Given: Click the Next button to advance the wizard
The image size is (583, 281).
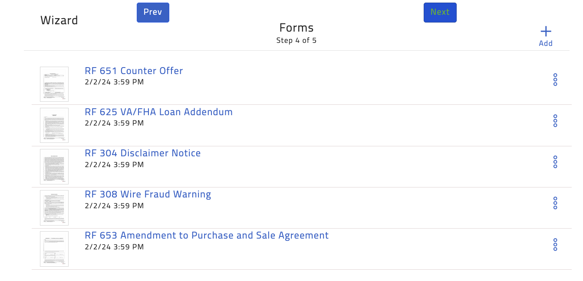Looking at the screenshot, I should pos(440,12).
